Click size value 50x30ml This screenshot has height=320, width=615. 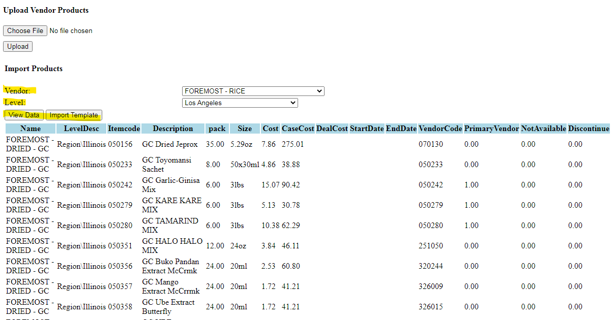[x=245, y=165]
